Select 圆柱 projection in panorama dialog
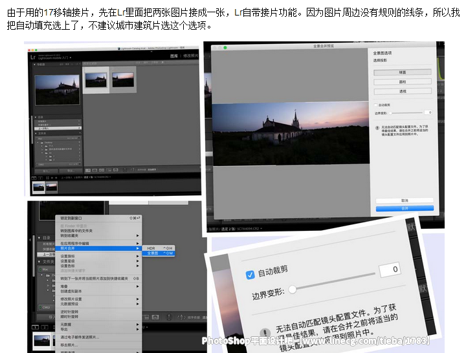 pyautogui.click(x=403, y=81)
